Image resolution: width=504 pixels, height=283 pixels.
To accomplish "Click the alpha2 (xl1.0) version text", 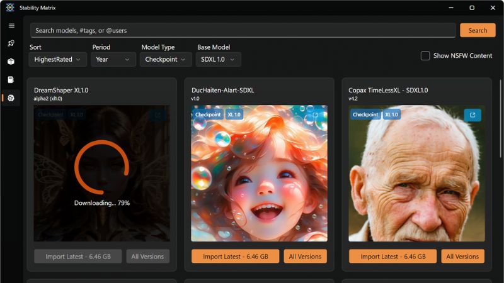I will pos(48,99).
